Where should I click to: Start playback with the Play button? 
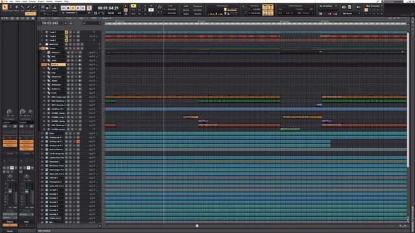(73, 8)
